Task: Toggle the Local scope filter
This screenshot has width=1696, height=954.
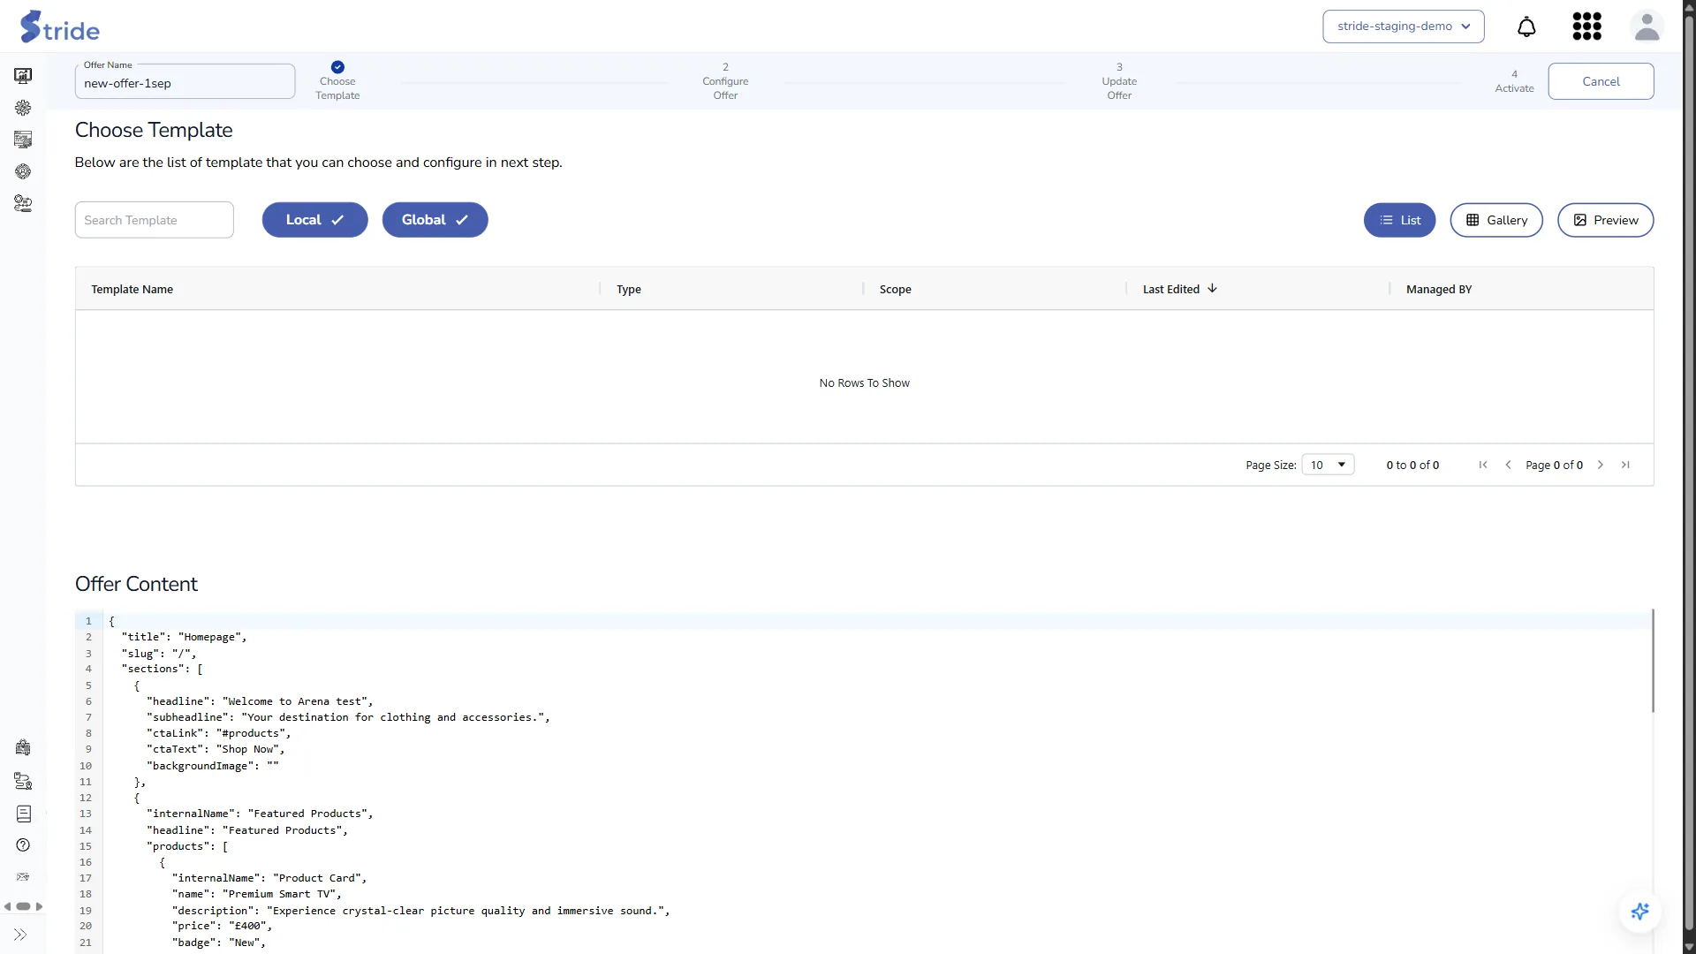Action: point(314,220)
